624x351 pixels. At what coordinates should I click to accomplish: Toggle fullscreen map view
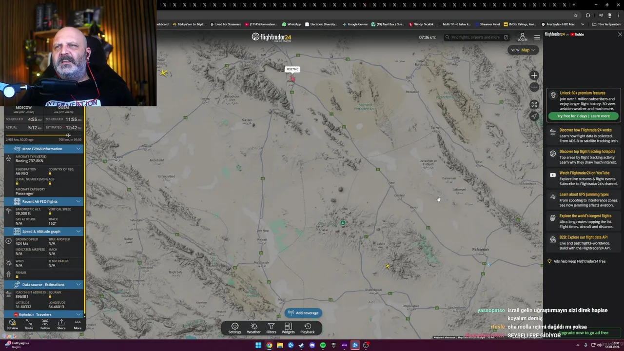(x=534, y=104)
